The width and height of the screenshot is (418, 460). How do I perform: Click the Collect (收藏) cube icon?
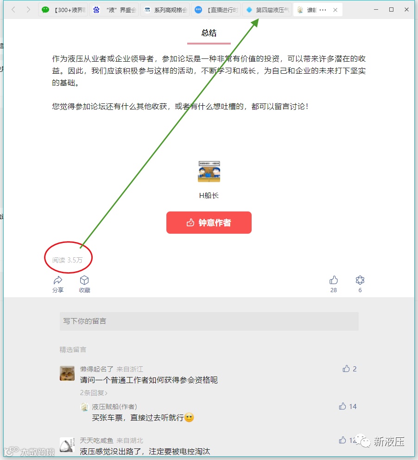tap(84, 280)
